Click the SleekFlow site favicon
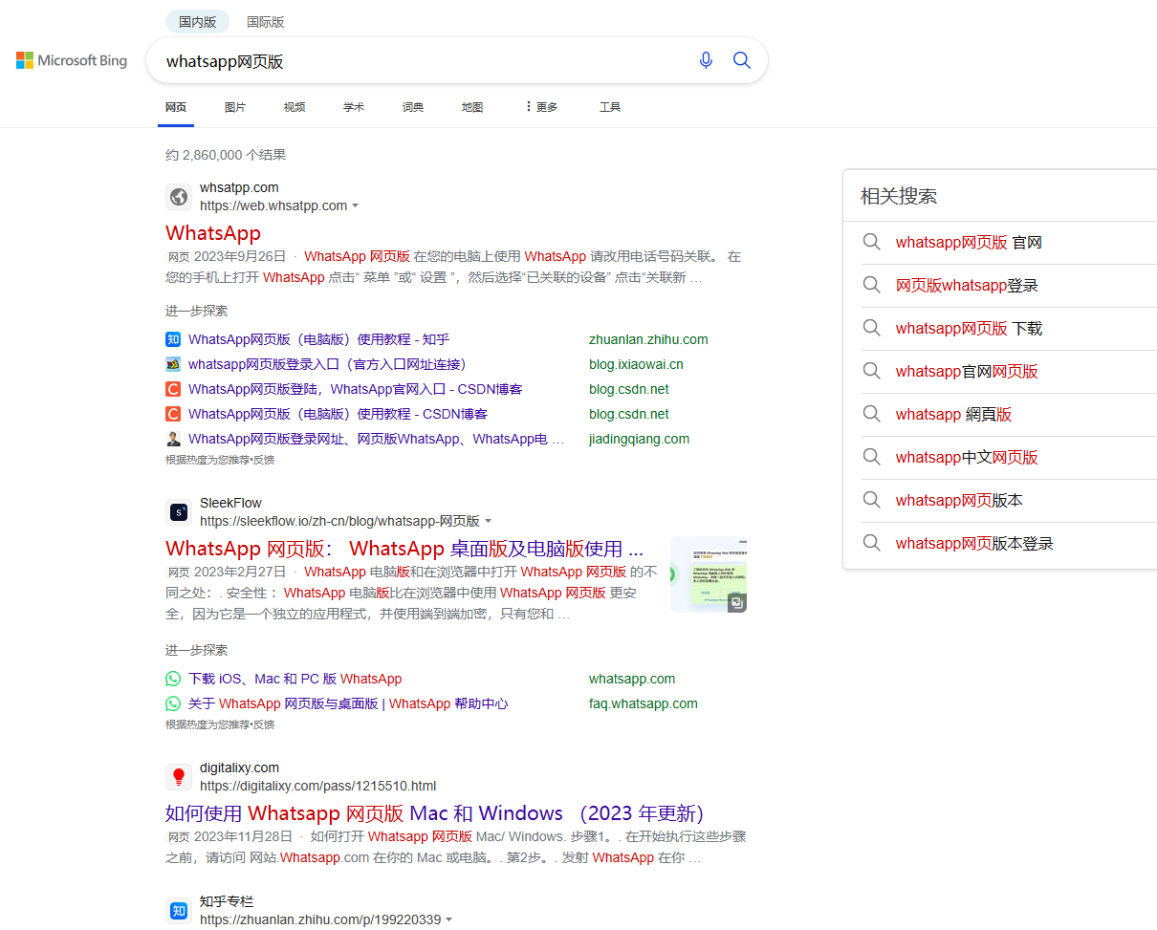1157x930 pixels. pos(179,512)
